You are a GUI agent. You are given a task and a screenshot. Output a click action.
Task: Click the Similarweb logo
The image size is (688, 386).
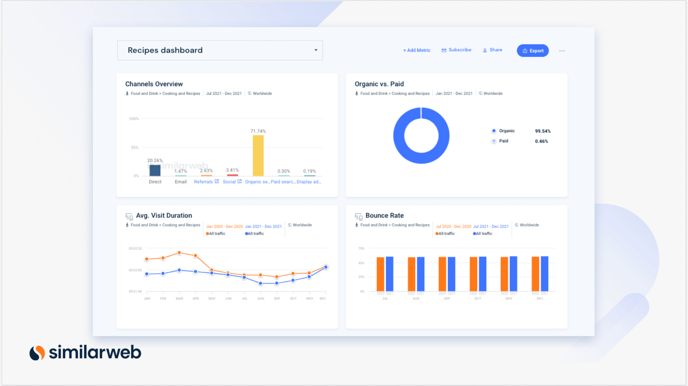[x=86, y=352]
